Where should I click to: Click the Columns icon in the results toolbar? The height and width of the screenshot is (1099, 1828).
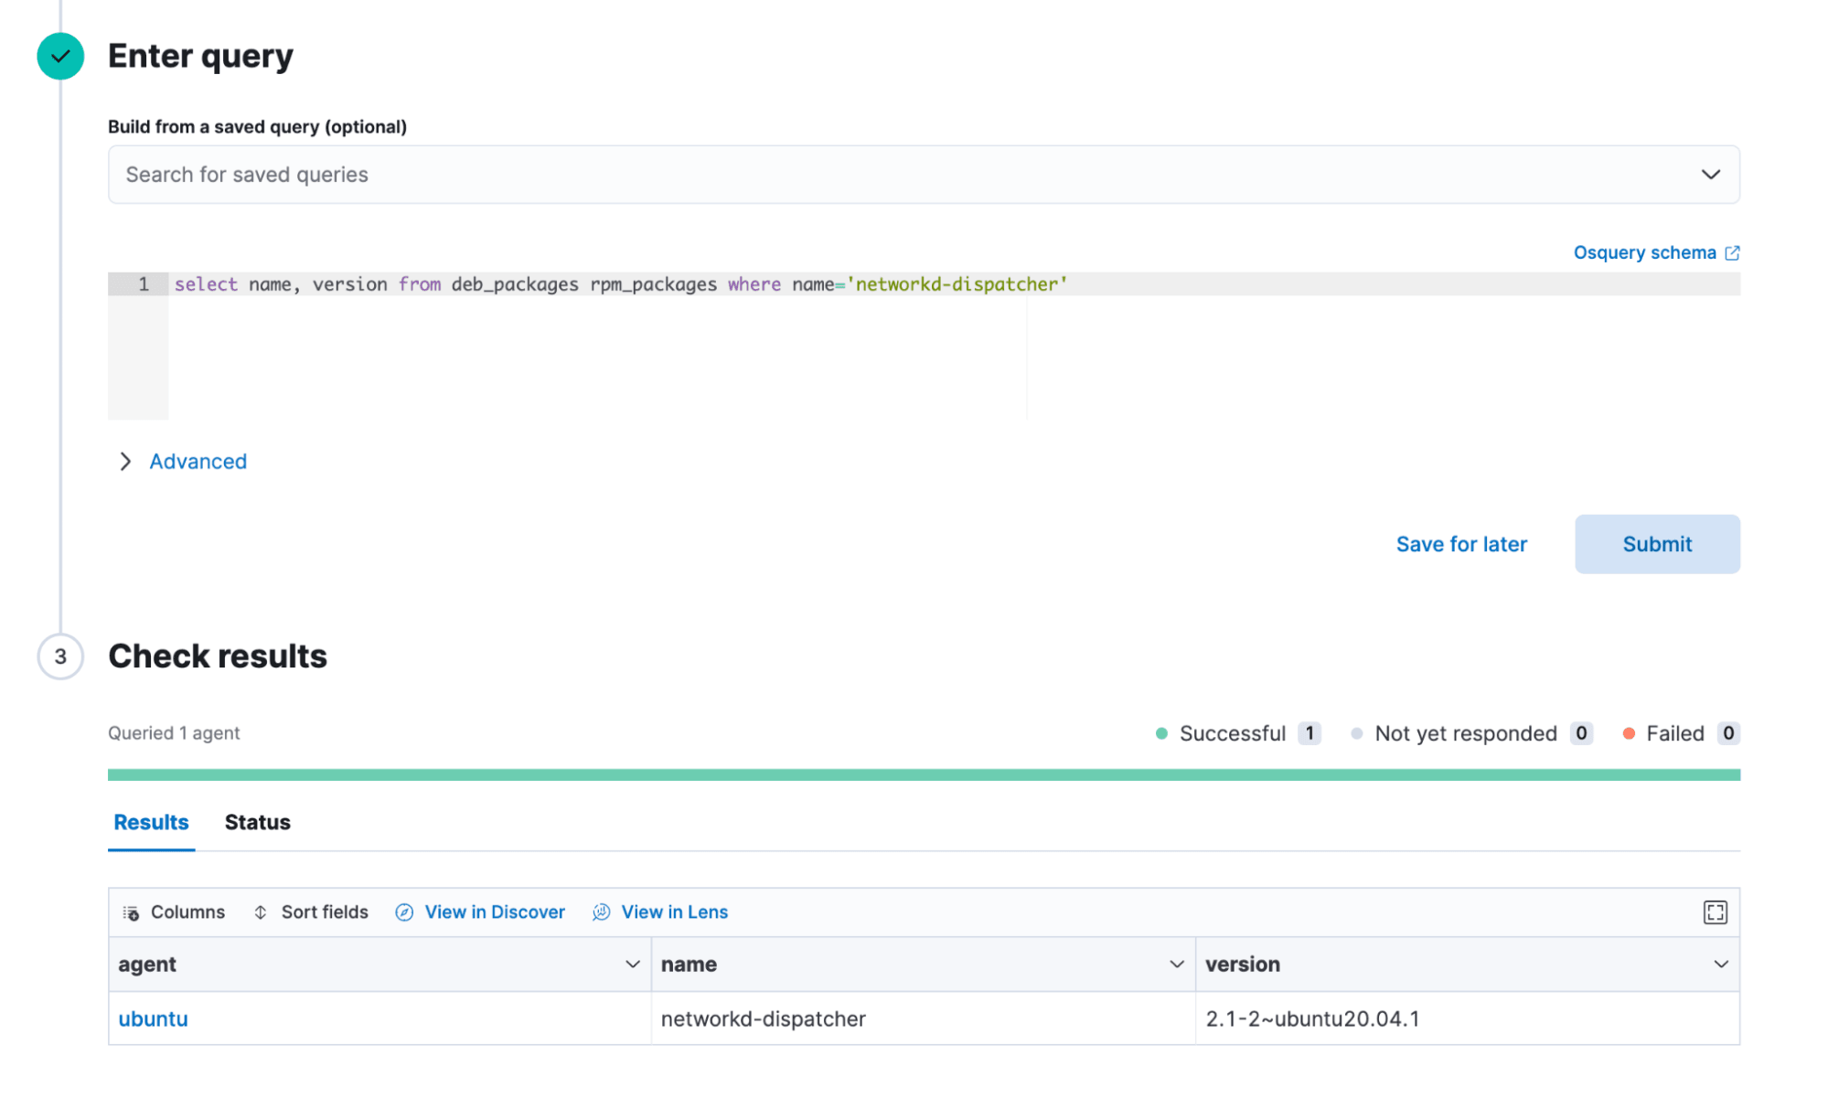[131, 912]
